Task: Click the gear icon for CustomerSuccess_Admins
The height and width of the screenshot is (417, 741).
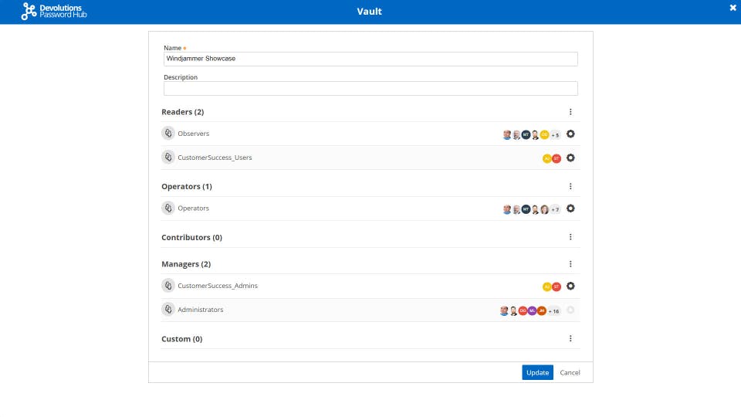Action: (570, 286)
